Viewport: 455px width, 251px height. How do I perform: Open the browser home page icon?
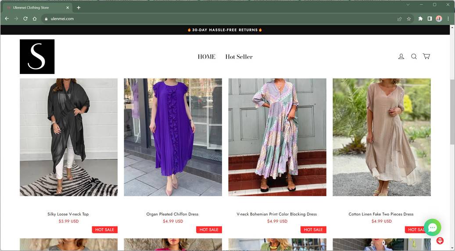click(x=35, y=18)
